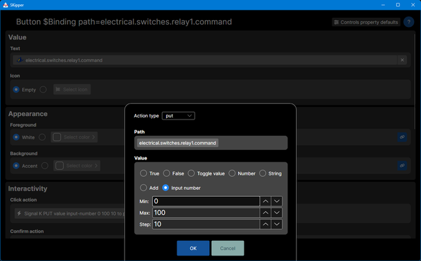
Task: Confirm the dialog with OK
Action: (x=193, y=248)
